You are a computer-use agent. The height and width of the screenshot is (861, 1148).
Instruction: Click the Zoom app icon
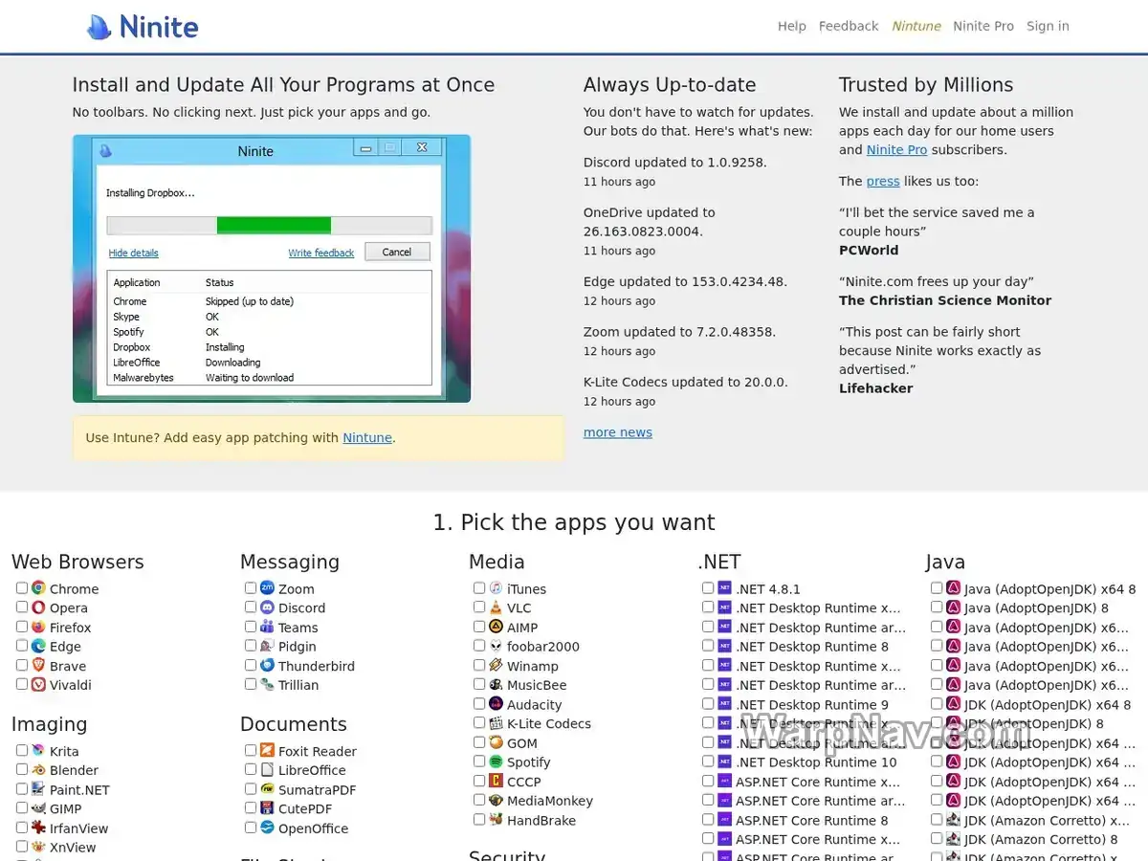coord(267,588)
